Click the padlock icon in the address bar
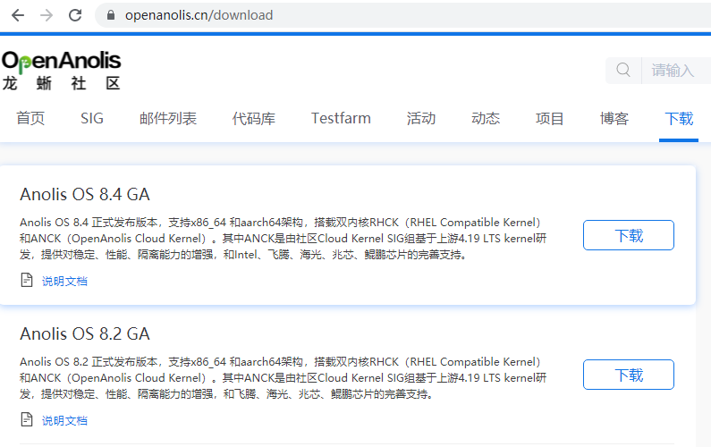The image size is (711, 447). pos(111,15)
